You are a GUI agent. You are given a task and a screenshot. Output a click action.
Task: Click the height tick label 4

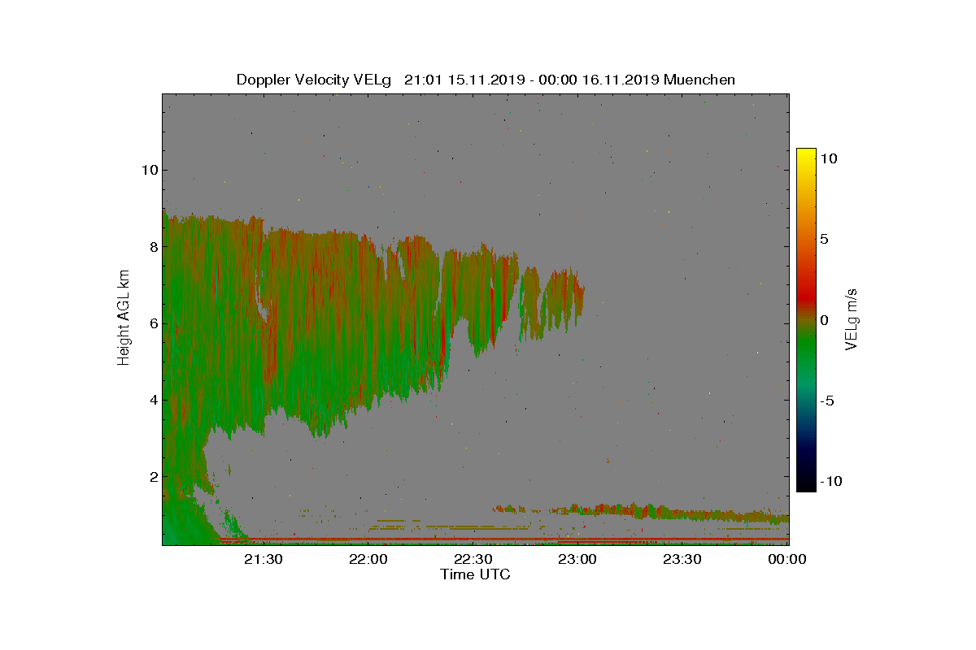click(x=152, y=400)
